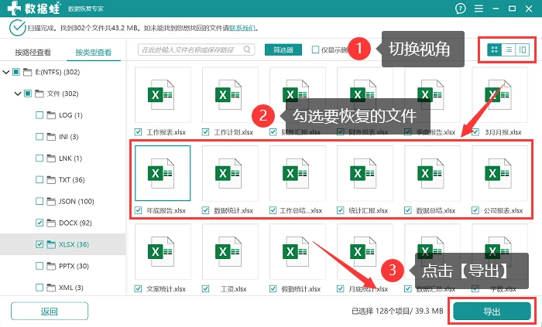Viewport: 542px width, 327px height.
Task: Uncheck the 公司报表.xlsx checkbox
Action: click(x=475, y=210)
